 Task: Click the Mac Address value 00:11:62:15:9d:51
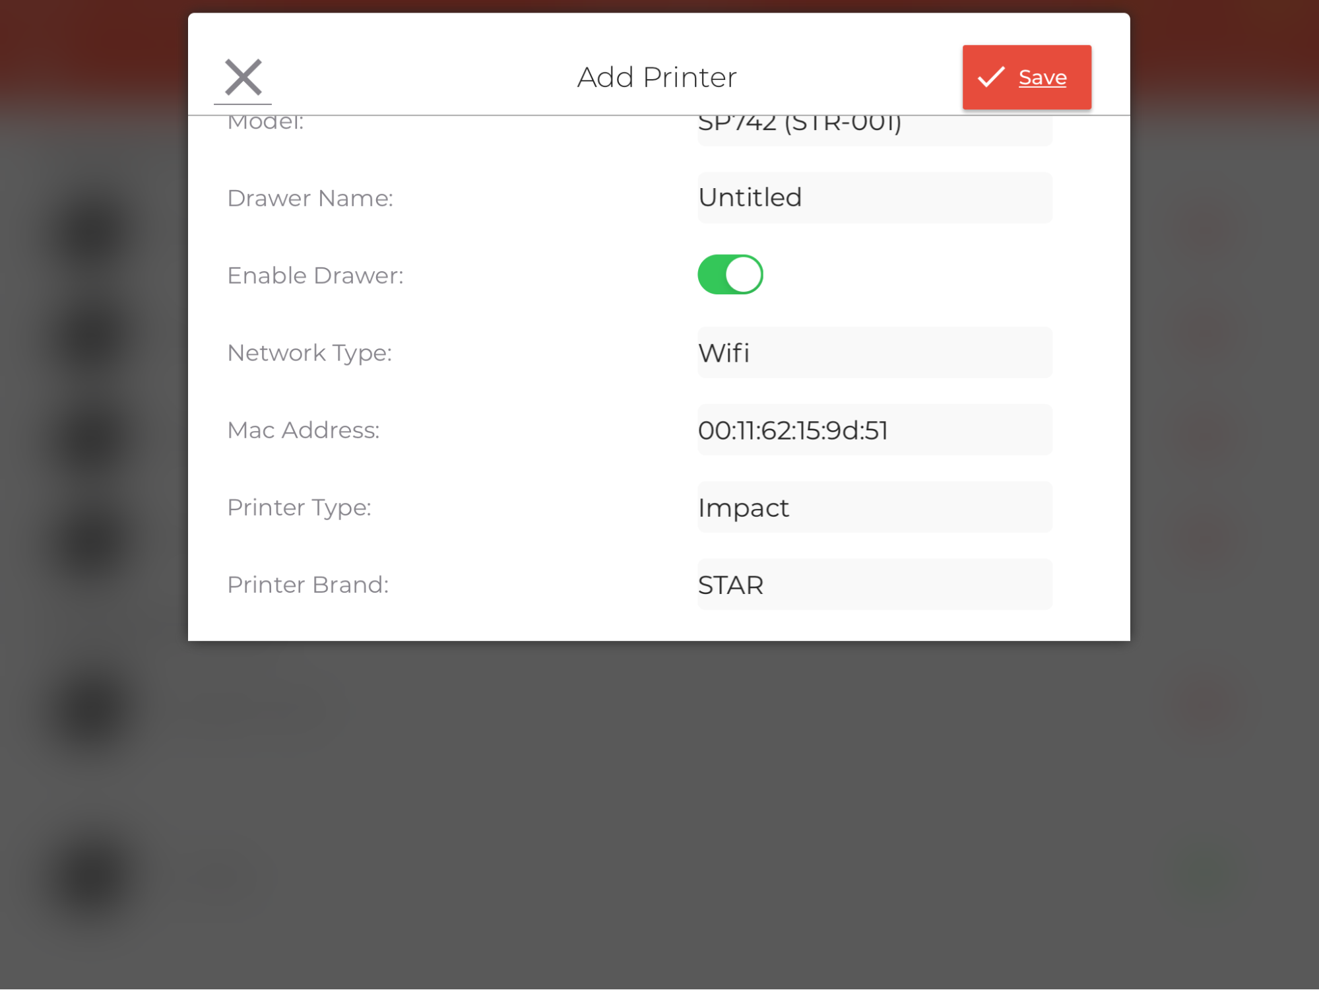[874, 430]
